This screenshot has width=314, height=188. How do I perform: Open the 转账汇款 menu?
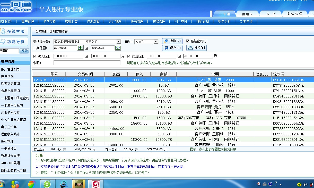pyautogui.click(x=71, y=22)
